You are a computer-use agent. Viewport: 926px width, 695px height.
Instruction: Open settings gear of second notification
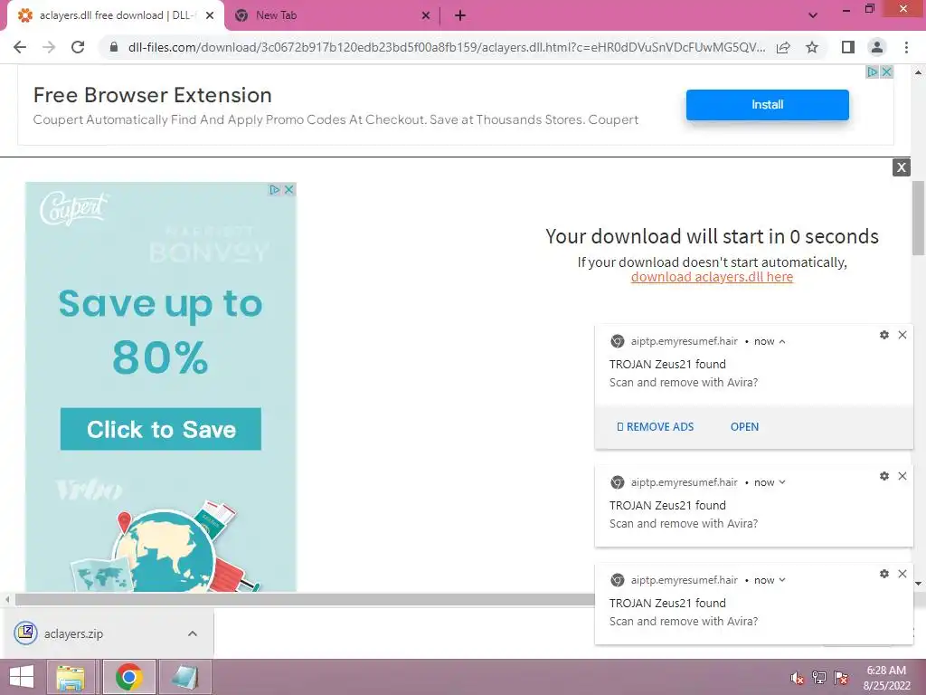(x=884, y=476)
